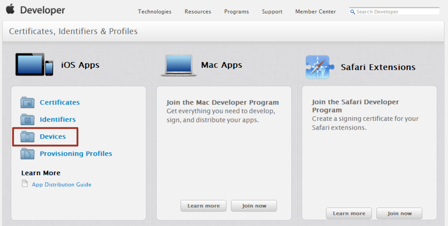This screenshot has height=226, width=448.
Task: Click the Provisioning Profiles folder icon
Action: [x=27, y=153]
